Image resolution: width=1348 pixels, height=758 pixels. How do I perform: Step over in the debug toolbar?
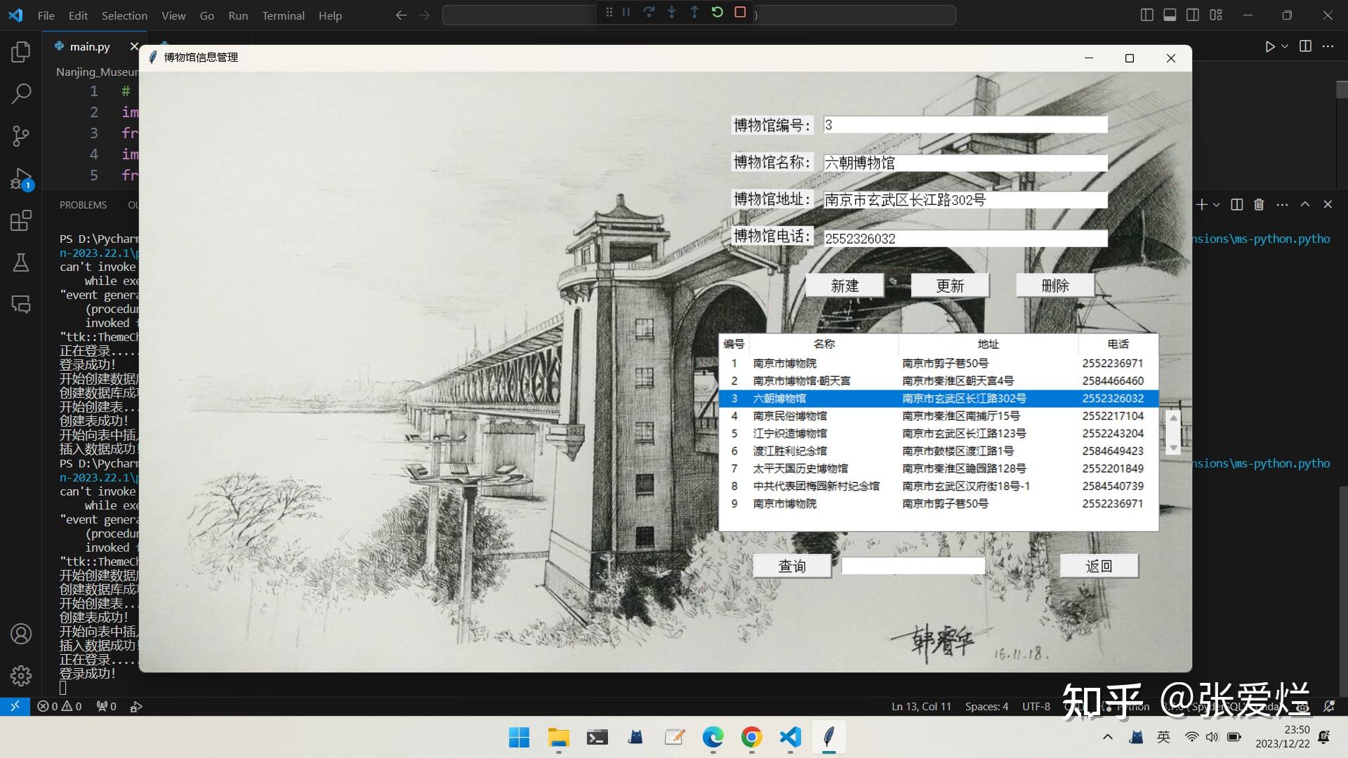point(649,12)
